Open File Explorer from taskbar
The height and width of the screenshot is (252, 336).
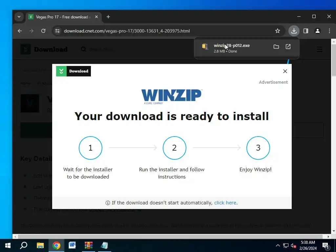(x=40, y=245)
